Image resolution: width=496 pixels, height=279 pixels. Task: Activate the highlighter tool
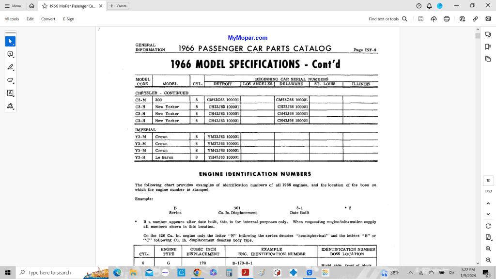coord(10,67)
